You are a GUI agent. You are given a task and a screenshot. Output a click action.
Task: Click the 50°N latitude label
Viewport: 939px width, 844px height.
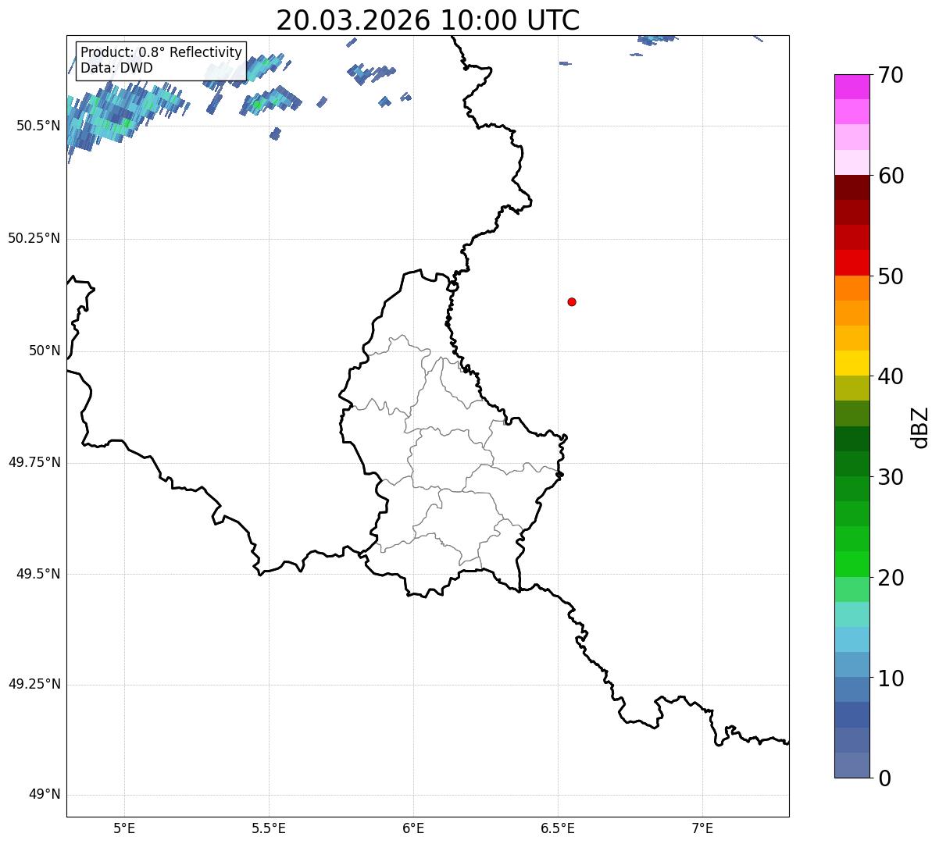click(45, 351)
